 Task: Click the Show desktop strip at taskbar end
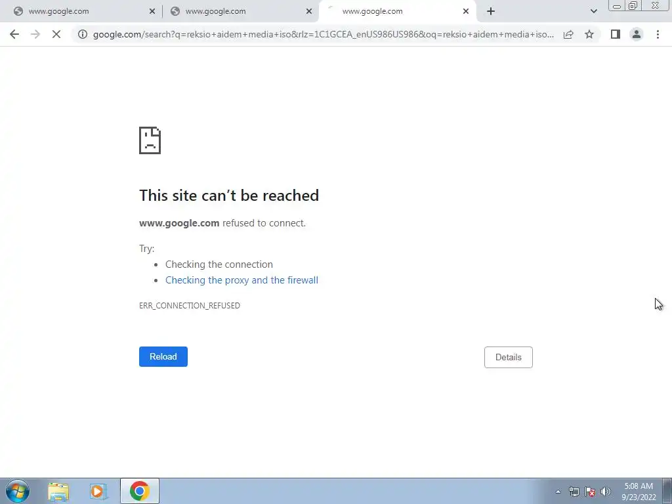(667, 491)
